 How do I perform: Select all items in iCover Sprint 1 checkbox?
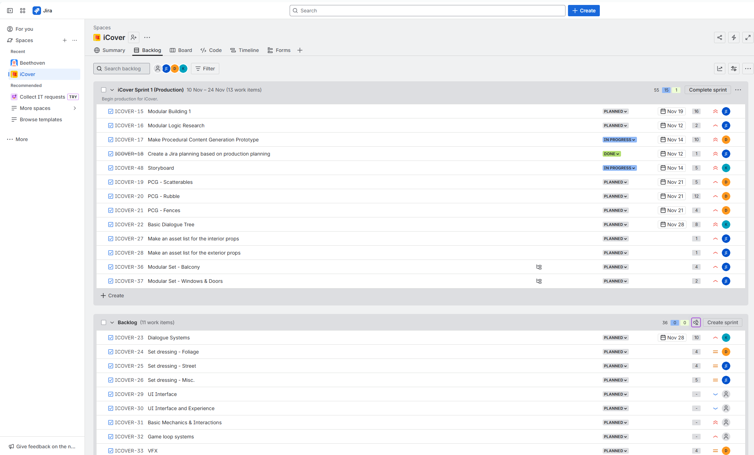click(x=104, y=90)
